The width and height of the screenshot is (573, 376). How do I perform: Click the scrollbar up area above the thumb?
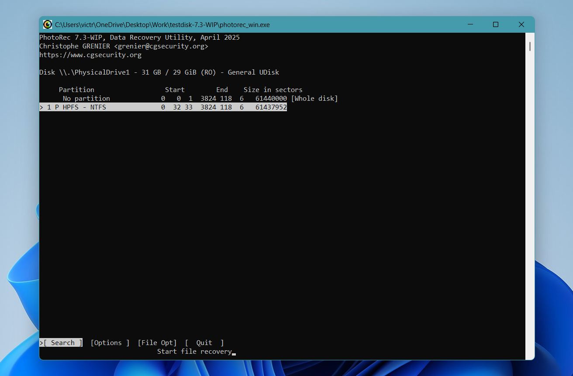[x=530, y=37]
